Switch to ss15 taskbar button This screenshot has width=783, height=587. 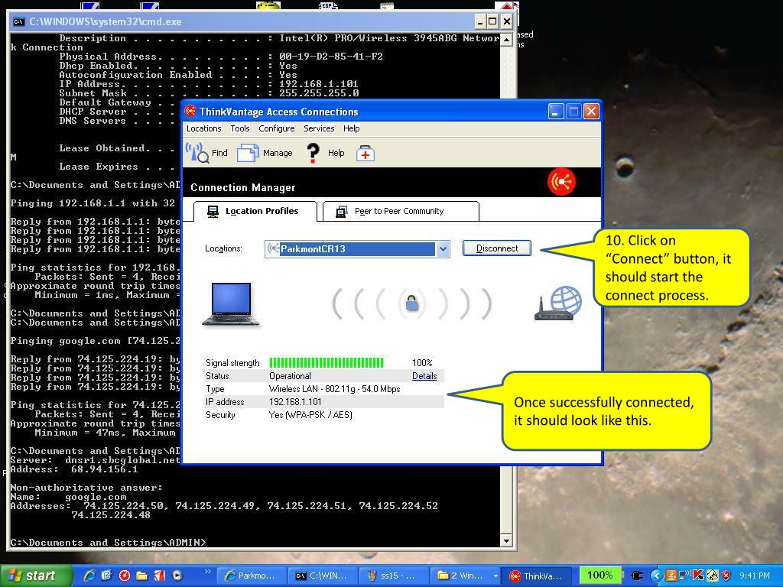point(395,576)
